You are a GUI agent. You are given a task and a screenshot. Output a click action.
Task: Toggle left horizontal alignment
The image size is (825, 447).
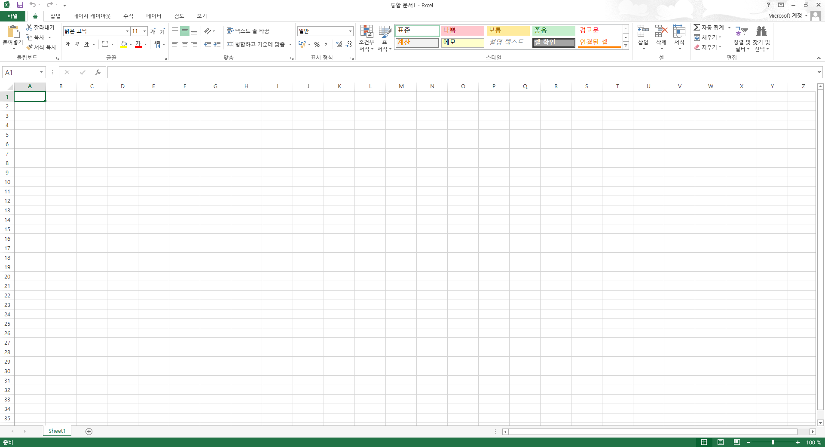click(175, 44)
